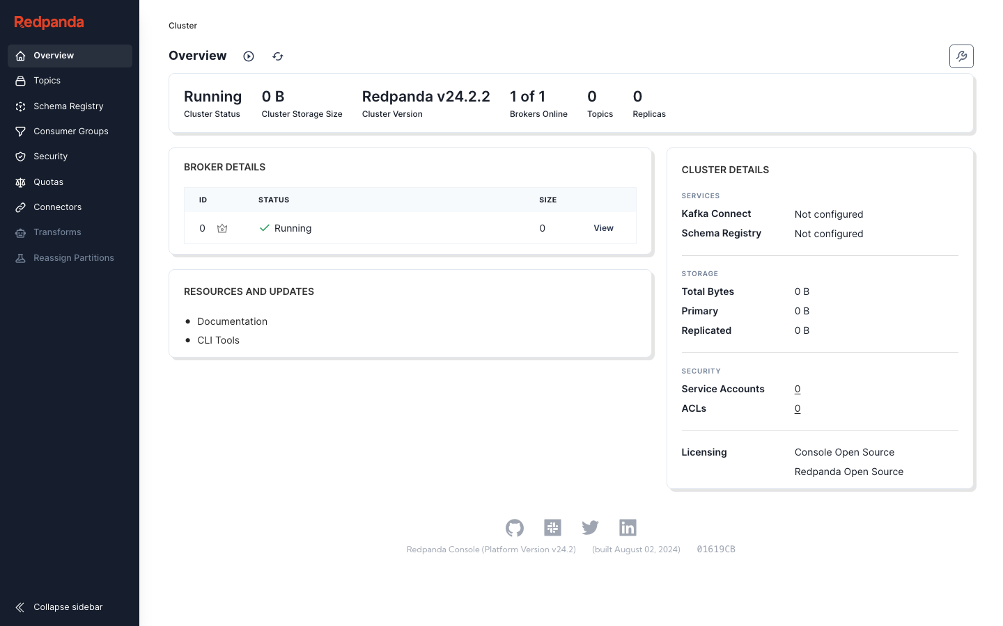1003x626 pixels.
Task: Open the Security section
Action: [x=70, y=156]
